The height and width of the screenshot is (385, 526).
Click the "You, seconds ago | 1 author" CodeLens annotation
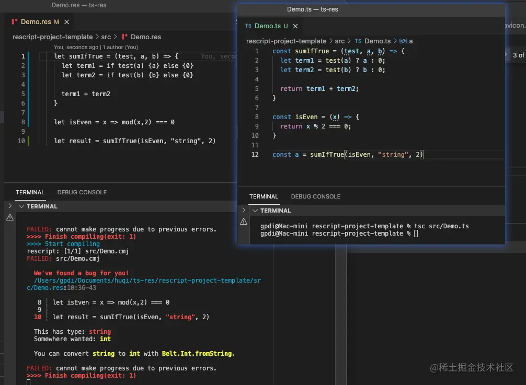point(95,46)
